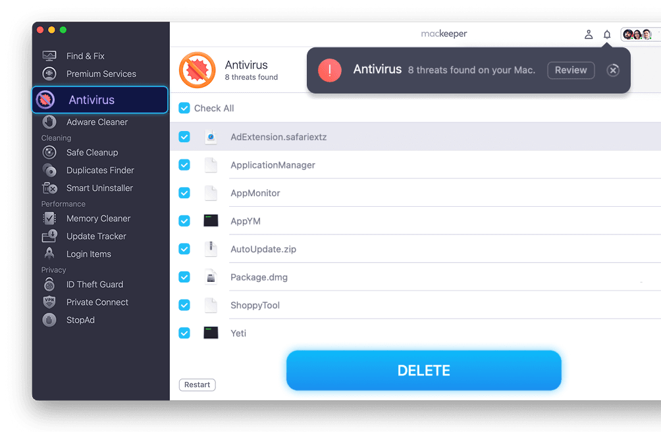Click the ApplicationManager file icon
This screenshot has width=661, height=432.
click(x=211, y=165)
